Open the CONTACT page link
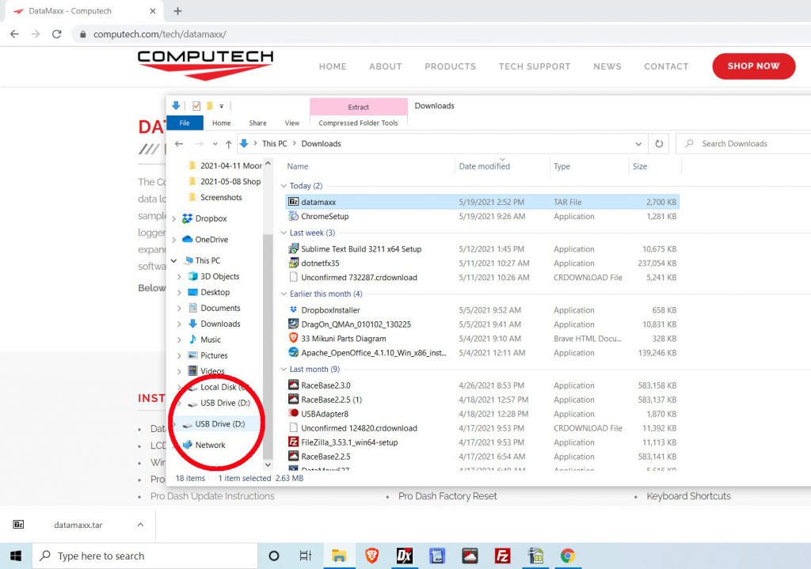This screenshot has height=569, width=811. [x=666, y=66]
